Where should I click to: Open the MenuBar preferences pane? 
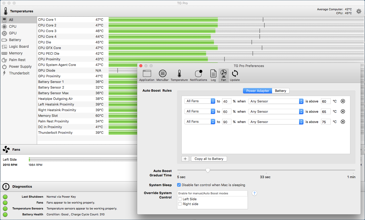point(162,75)
